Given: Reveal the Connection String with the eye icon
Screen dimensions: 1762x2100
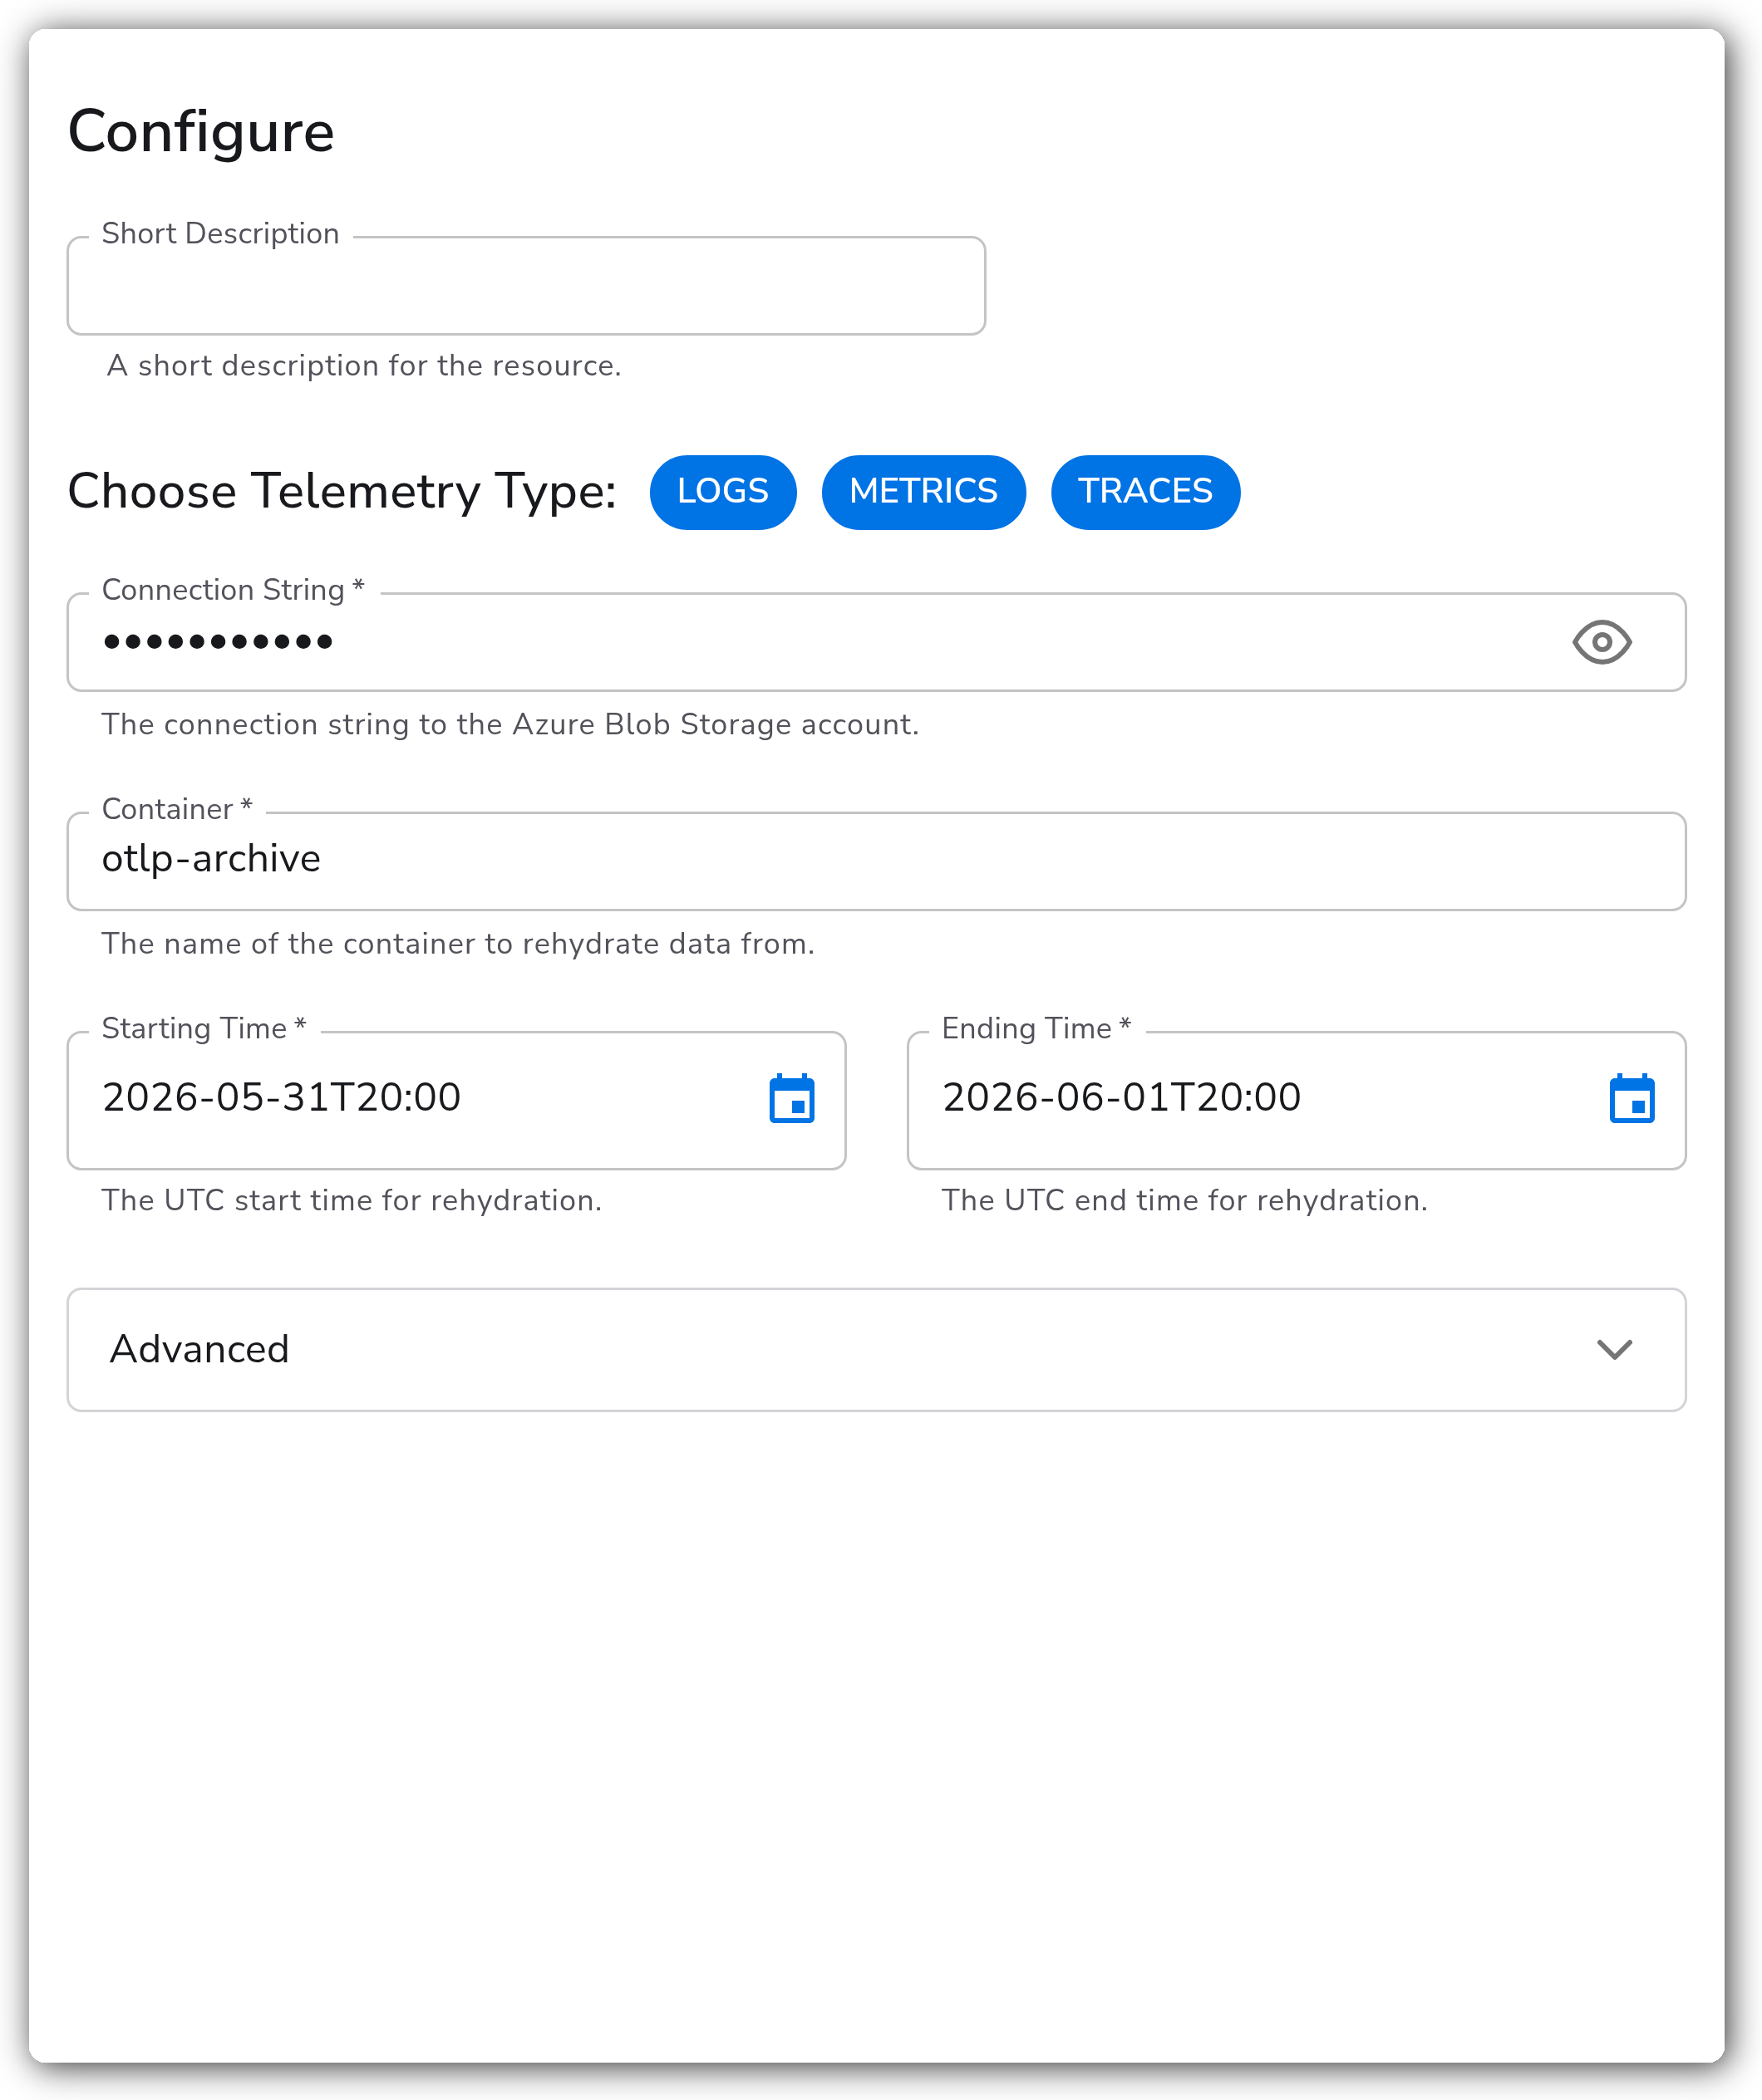Looking at the screenshot, I should click(1601, 642).
